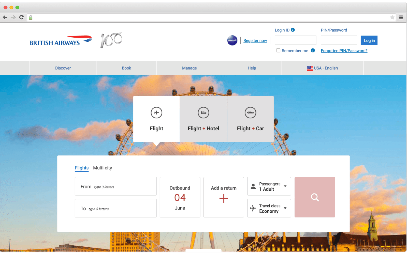Image resolution: width=407 pixels, height=254 pixels.
Task: Click the Economy travel class value
Action: [269, 211]
